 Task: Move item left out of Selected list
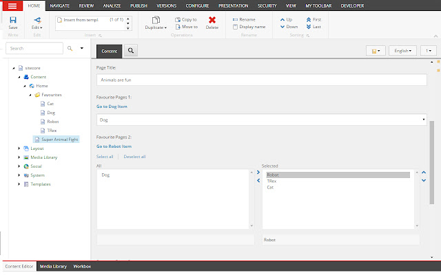258,179
